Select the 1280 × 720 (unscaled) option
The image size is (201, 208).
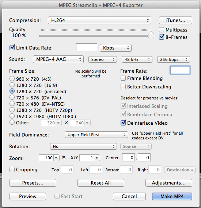(12, 91)
